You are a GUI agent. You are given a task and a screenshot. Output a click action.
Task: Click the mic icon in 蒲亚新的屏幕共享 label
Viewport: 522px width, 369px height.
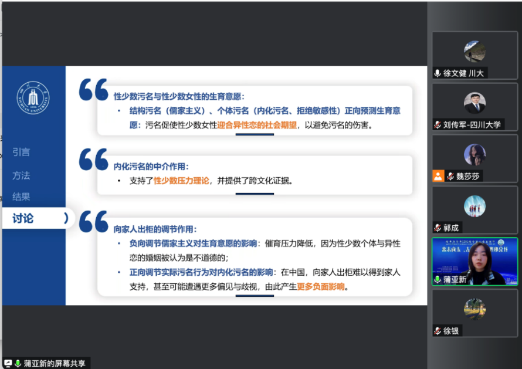18,362
